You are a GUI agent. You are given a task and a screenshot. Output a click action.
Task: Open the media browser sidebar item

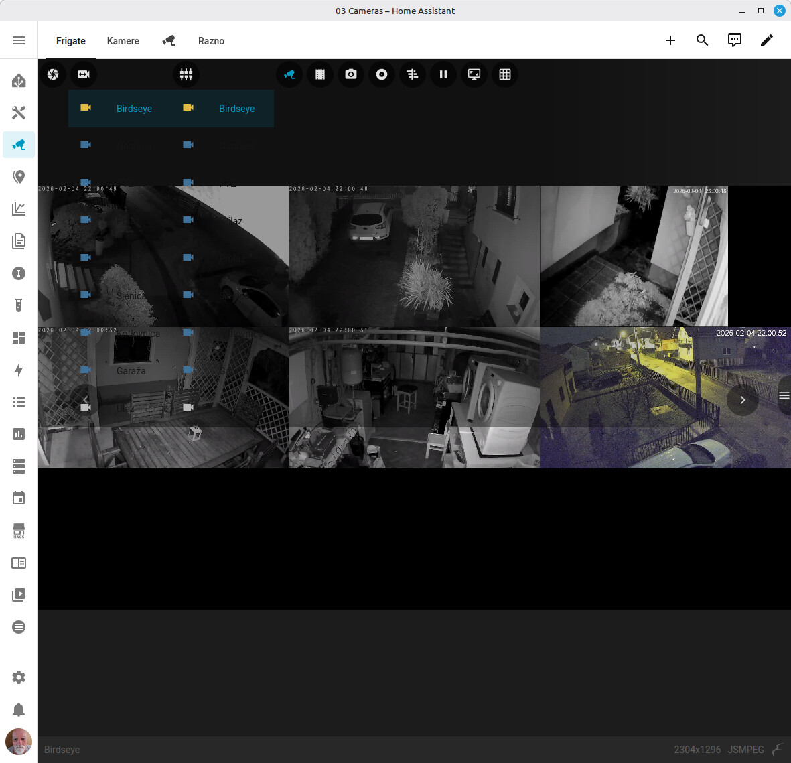[19, 595]
